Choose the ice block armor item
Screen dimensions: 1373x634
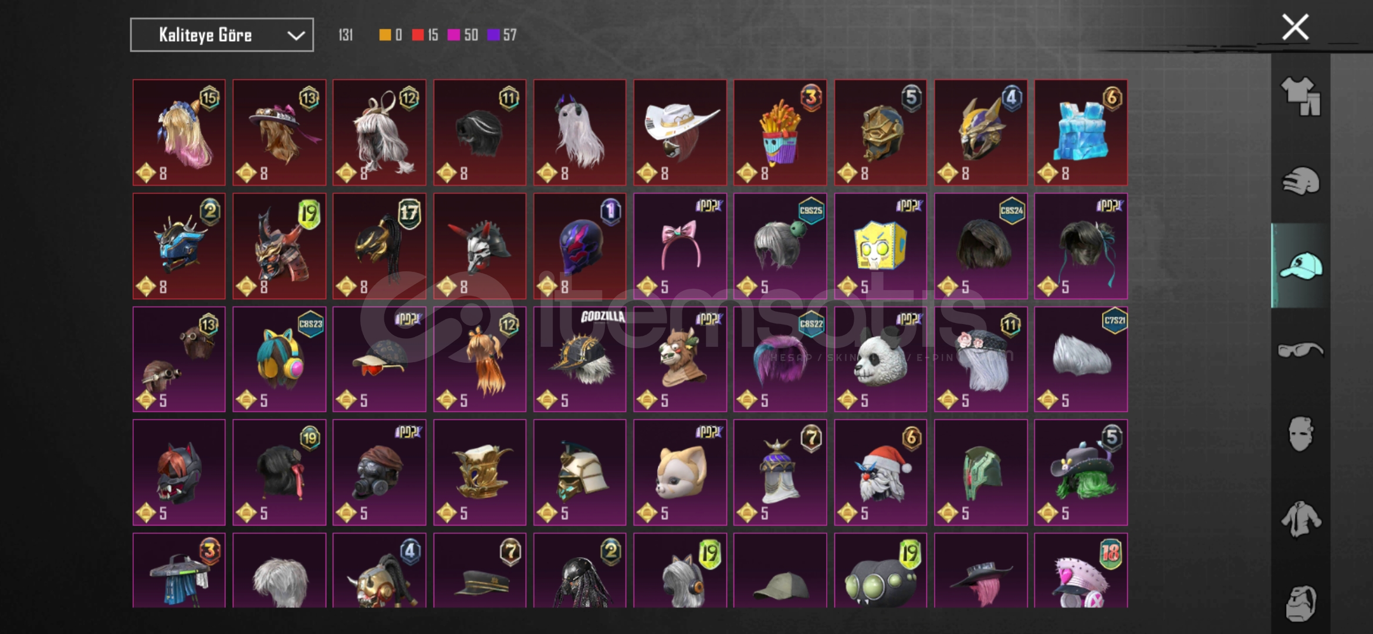[x=1081, y=133]
